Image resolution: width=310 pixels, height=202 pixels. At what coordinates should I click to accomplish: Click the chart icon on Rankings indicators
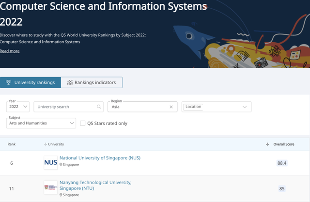pyautogui.click(x=70, y=82)
